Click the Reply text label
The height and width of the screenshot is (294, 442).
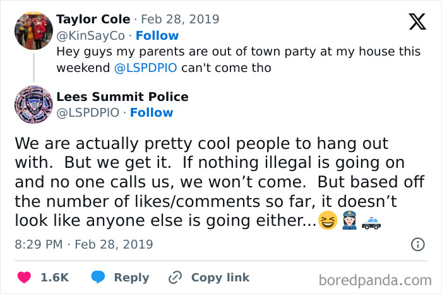[x=131, y=278]
